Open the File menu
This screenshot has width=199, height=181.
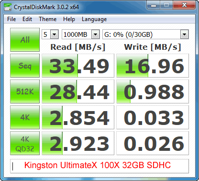point(11,19)
